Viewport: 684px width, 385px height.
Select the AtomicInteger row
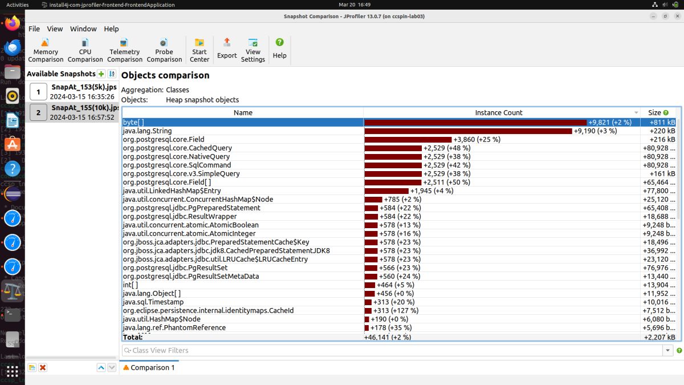click(399, 233)
